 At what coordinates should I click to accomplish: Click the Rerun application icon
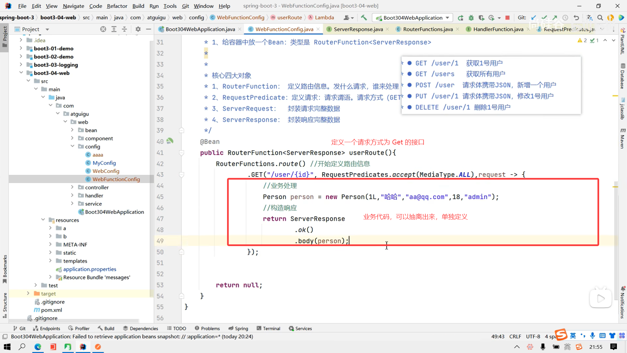pyautogui.click(x=460, y=18)
